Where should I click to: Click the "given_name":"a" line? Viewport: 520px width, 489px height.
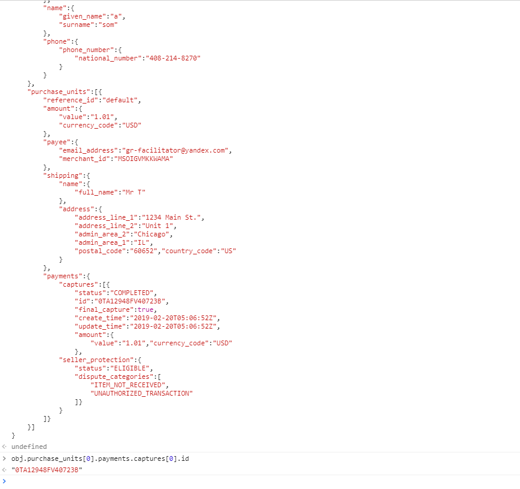(x=92, y=16)
